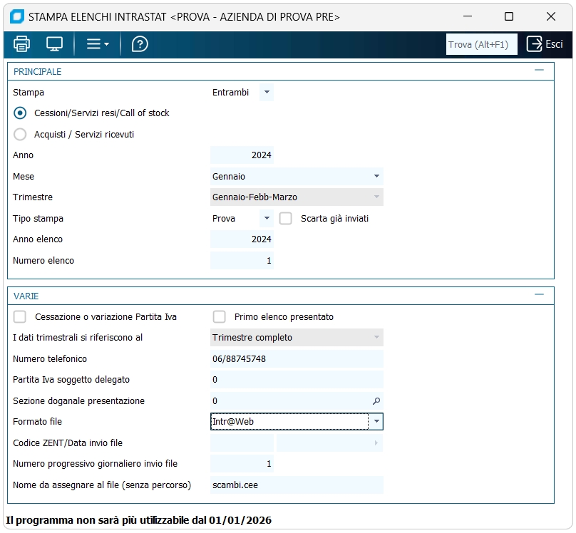Click warning text about 01/01/2026
This screenshot has height=533, width=576.
[138, 520]
